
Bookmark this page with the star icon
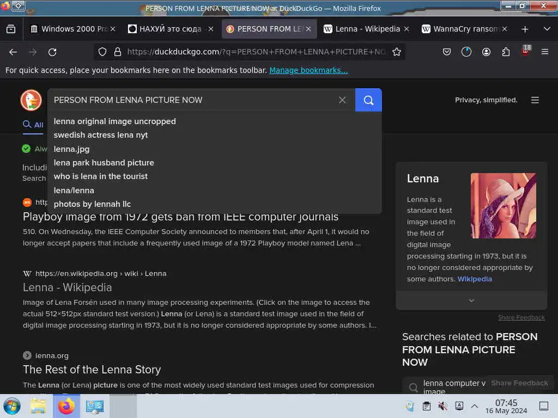click(x=397, y=52)
